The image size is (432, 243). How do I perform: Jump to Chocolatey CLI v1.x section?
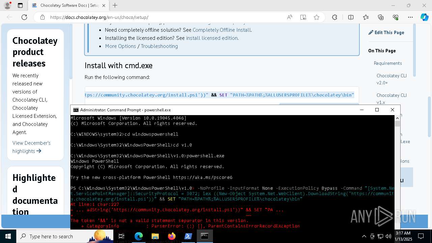click(x=391, y=99)
